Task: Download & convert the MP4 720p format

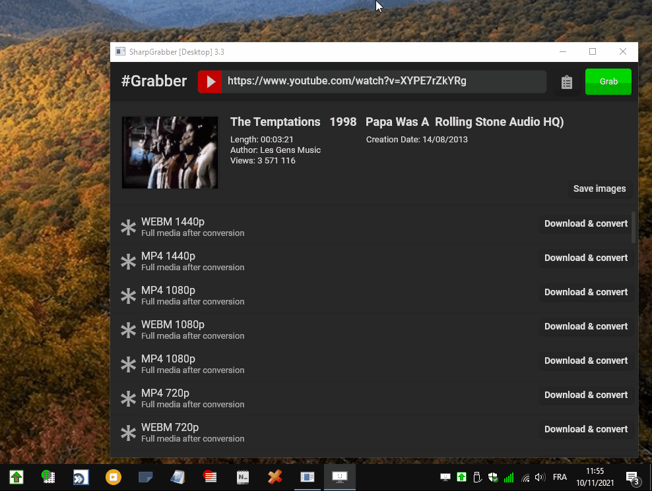Action: coord(586,395)
